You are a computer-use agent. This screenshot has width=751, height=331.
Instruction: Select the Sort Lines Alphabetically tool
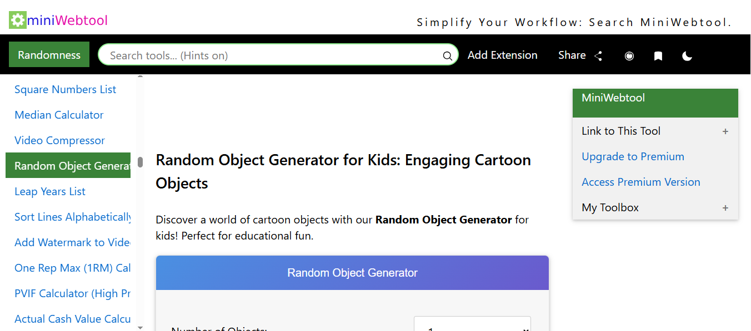click(x=72, y=217)
